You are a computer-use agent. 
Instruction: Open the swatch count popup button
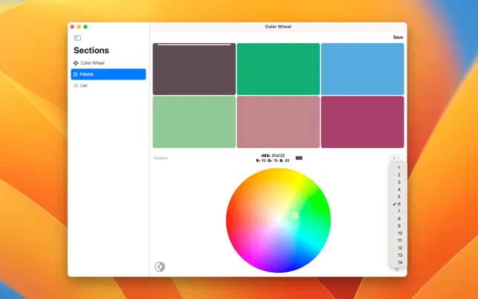pos(396,158)
